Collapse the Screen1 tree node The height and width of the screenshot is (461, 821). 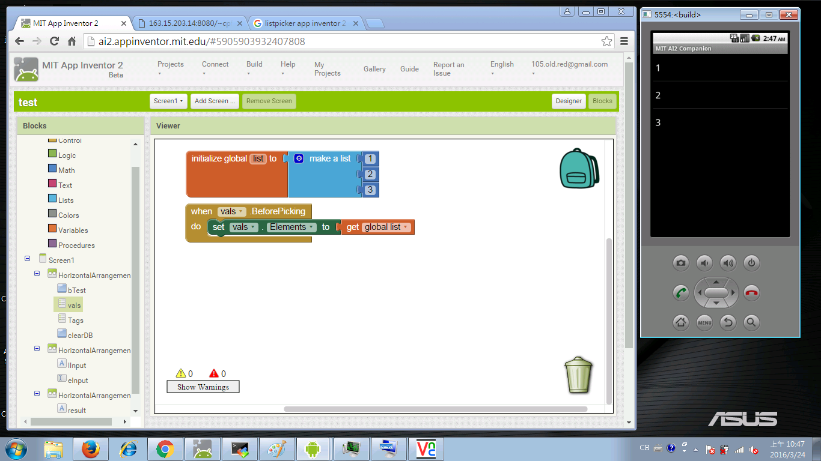tap(28, 258)
